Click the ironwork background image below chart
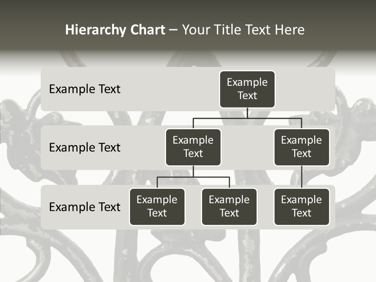Viewport: 376px width, 282px height. point(188,255)
